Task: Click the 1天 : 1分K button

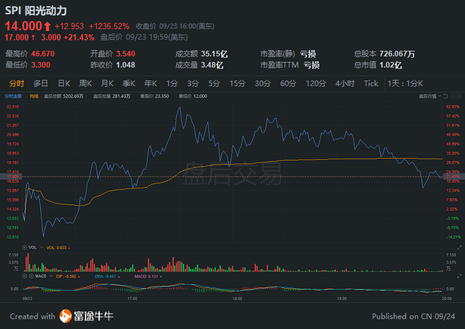Action: (405, 83)
